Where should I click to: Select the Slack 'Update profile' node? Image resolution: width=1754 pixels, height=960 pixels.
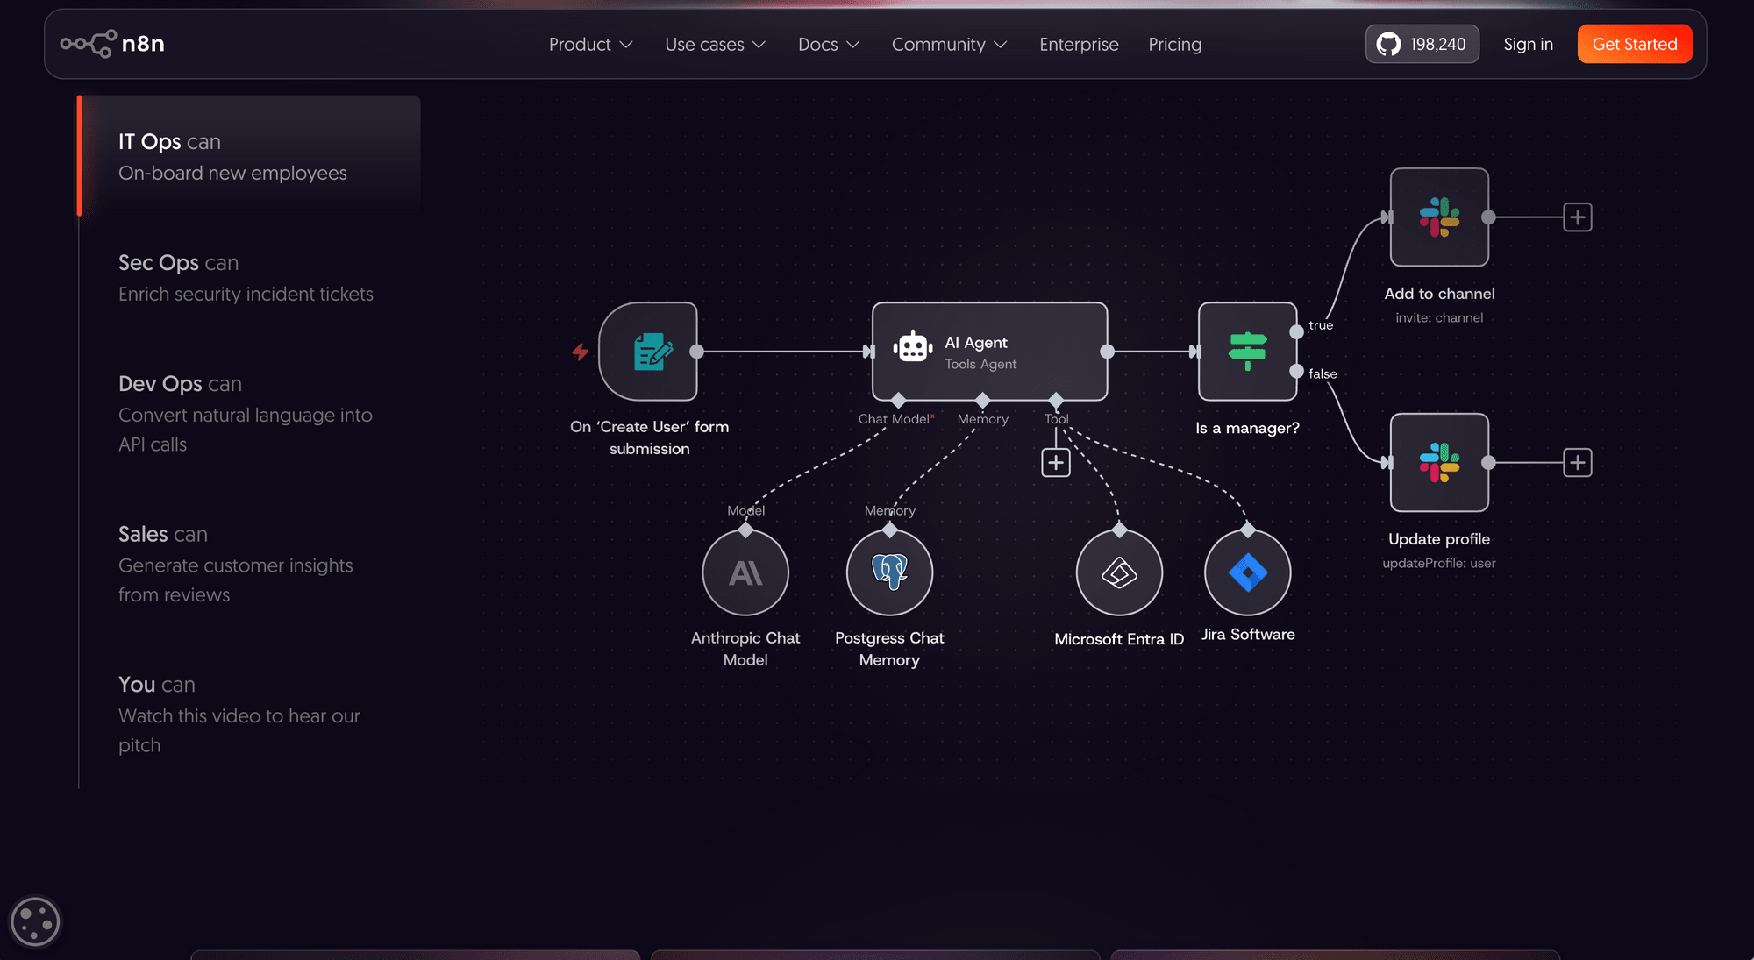[1439, 463]
